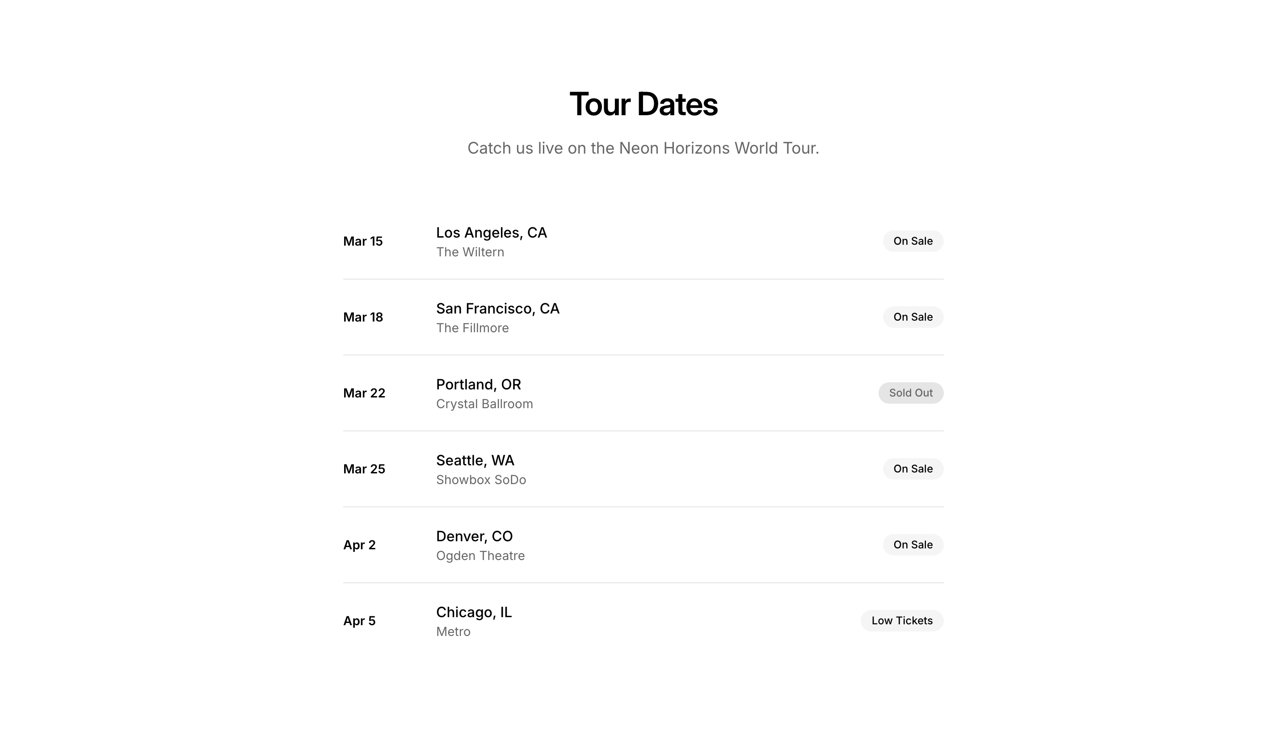Click the Showbox SoDo venue name
Image resolution: width=1287 pixels, height=744 pixels.
pos(480,480)
